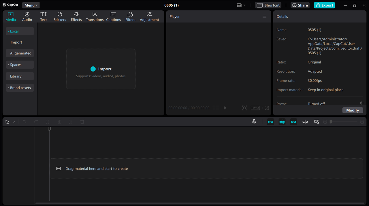The image size is (369, 206).
Task: Click the 'Adapted' resolution value
Action: tap(315, 71)
